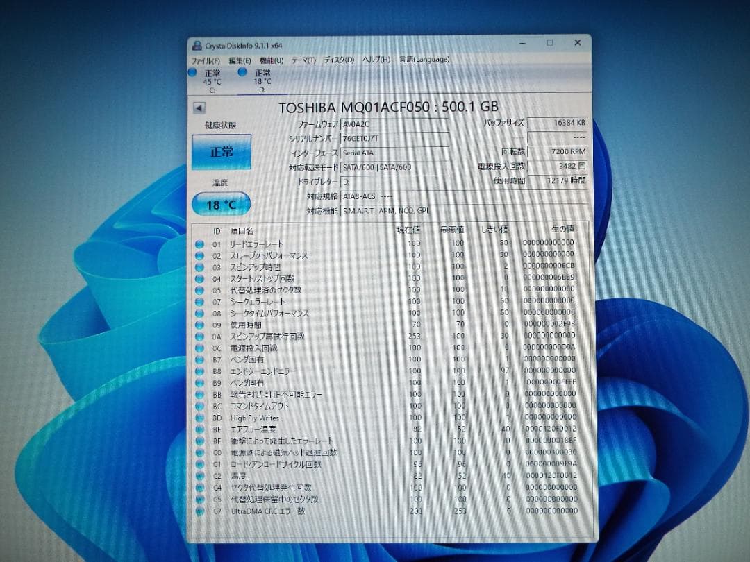
Task: Open the ディスク menu to pick a drive
Action: 337,60
